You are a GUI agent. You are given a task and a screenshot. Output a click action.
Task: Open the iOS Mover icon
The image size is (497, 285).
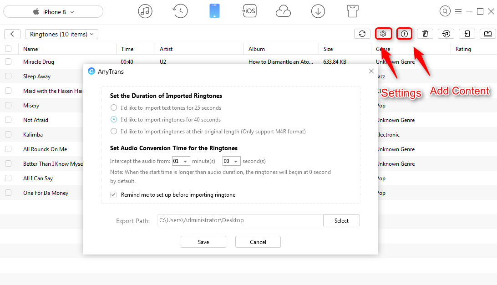tap(249, 11)
